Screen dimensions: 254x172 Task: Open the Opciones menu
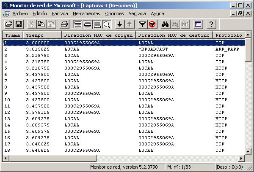[x=114, y=13]
